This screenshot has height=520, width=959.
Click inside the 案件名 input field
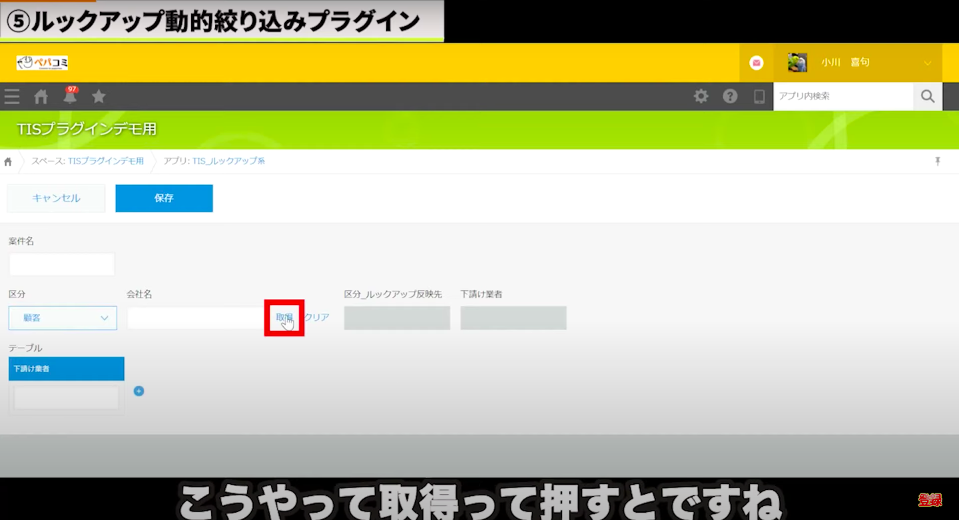(x=61, y=264)
